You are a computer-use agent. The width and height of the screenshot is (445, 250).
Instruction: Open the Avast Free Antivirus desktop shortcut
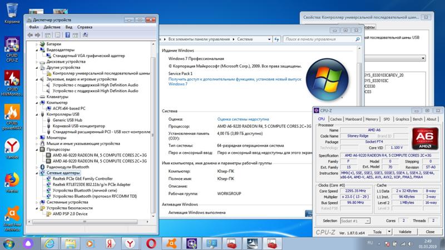(x=12, y=218)
